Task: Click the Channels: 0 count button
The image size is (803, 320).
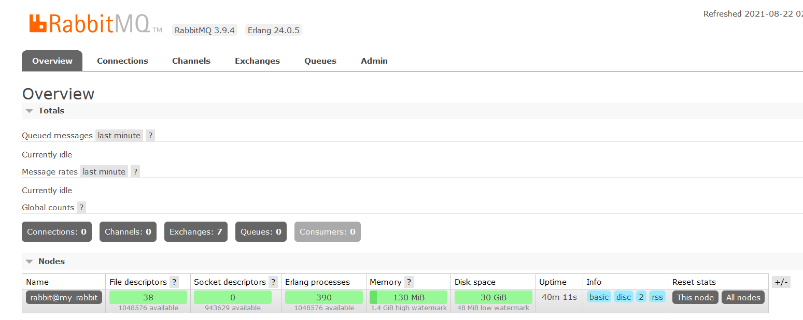Action: (x=128, y=232)
